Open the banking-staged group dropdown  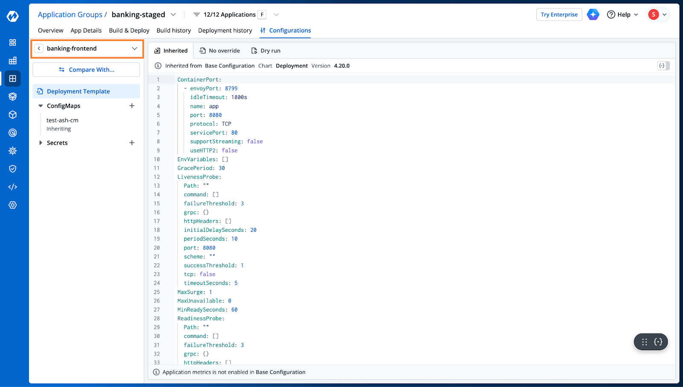[173, 15]
